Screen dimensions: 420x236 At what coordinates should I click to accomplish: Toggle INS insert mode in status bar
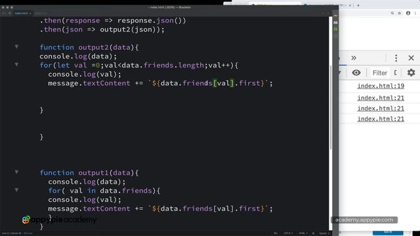coord(276,233)
